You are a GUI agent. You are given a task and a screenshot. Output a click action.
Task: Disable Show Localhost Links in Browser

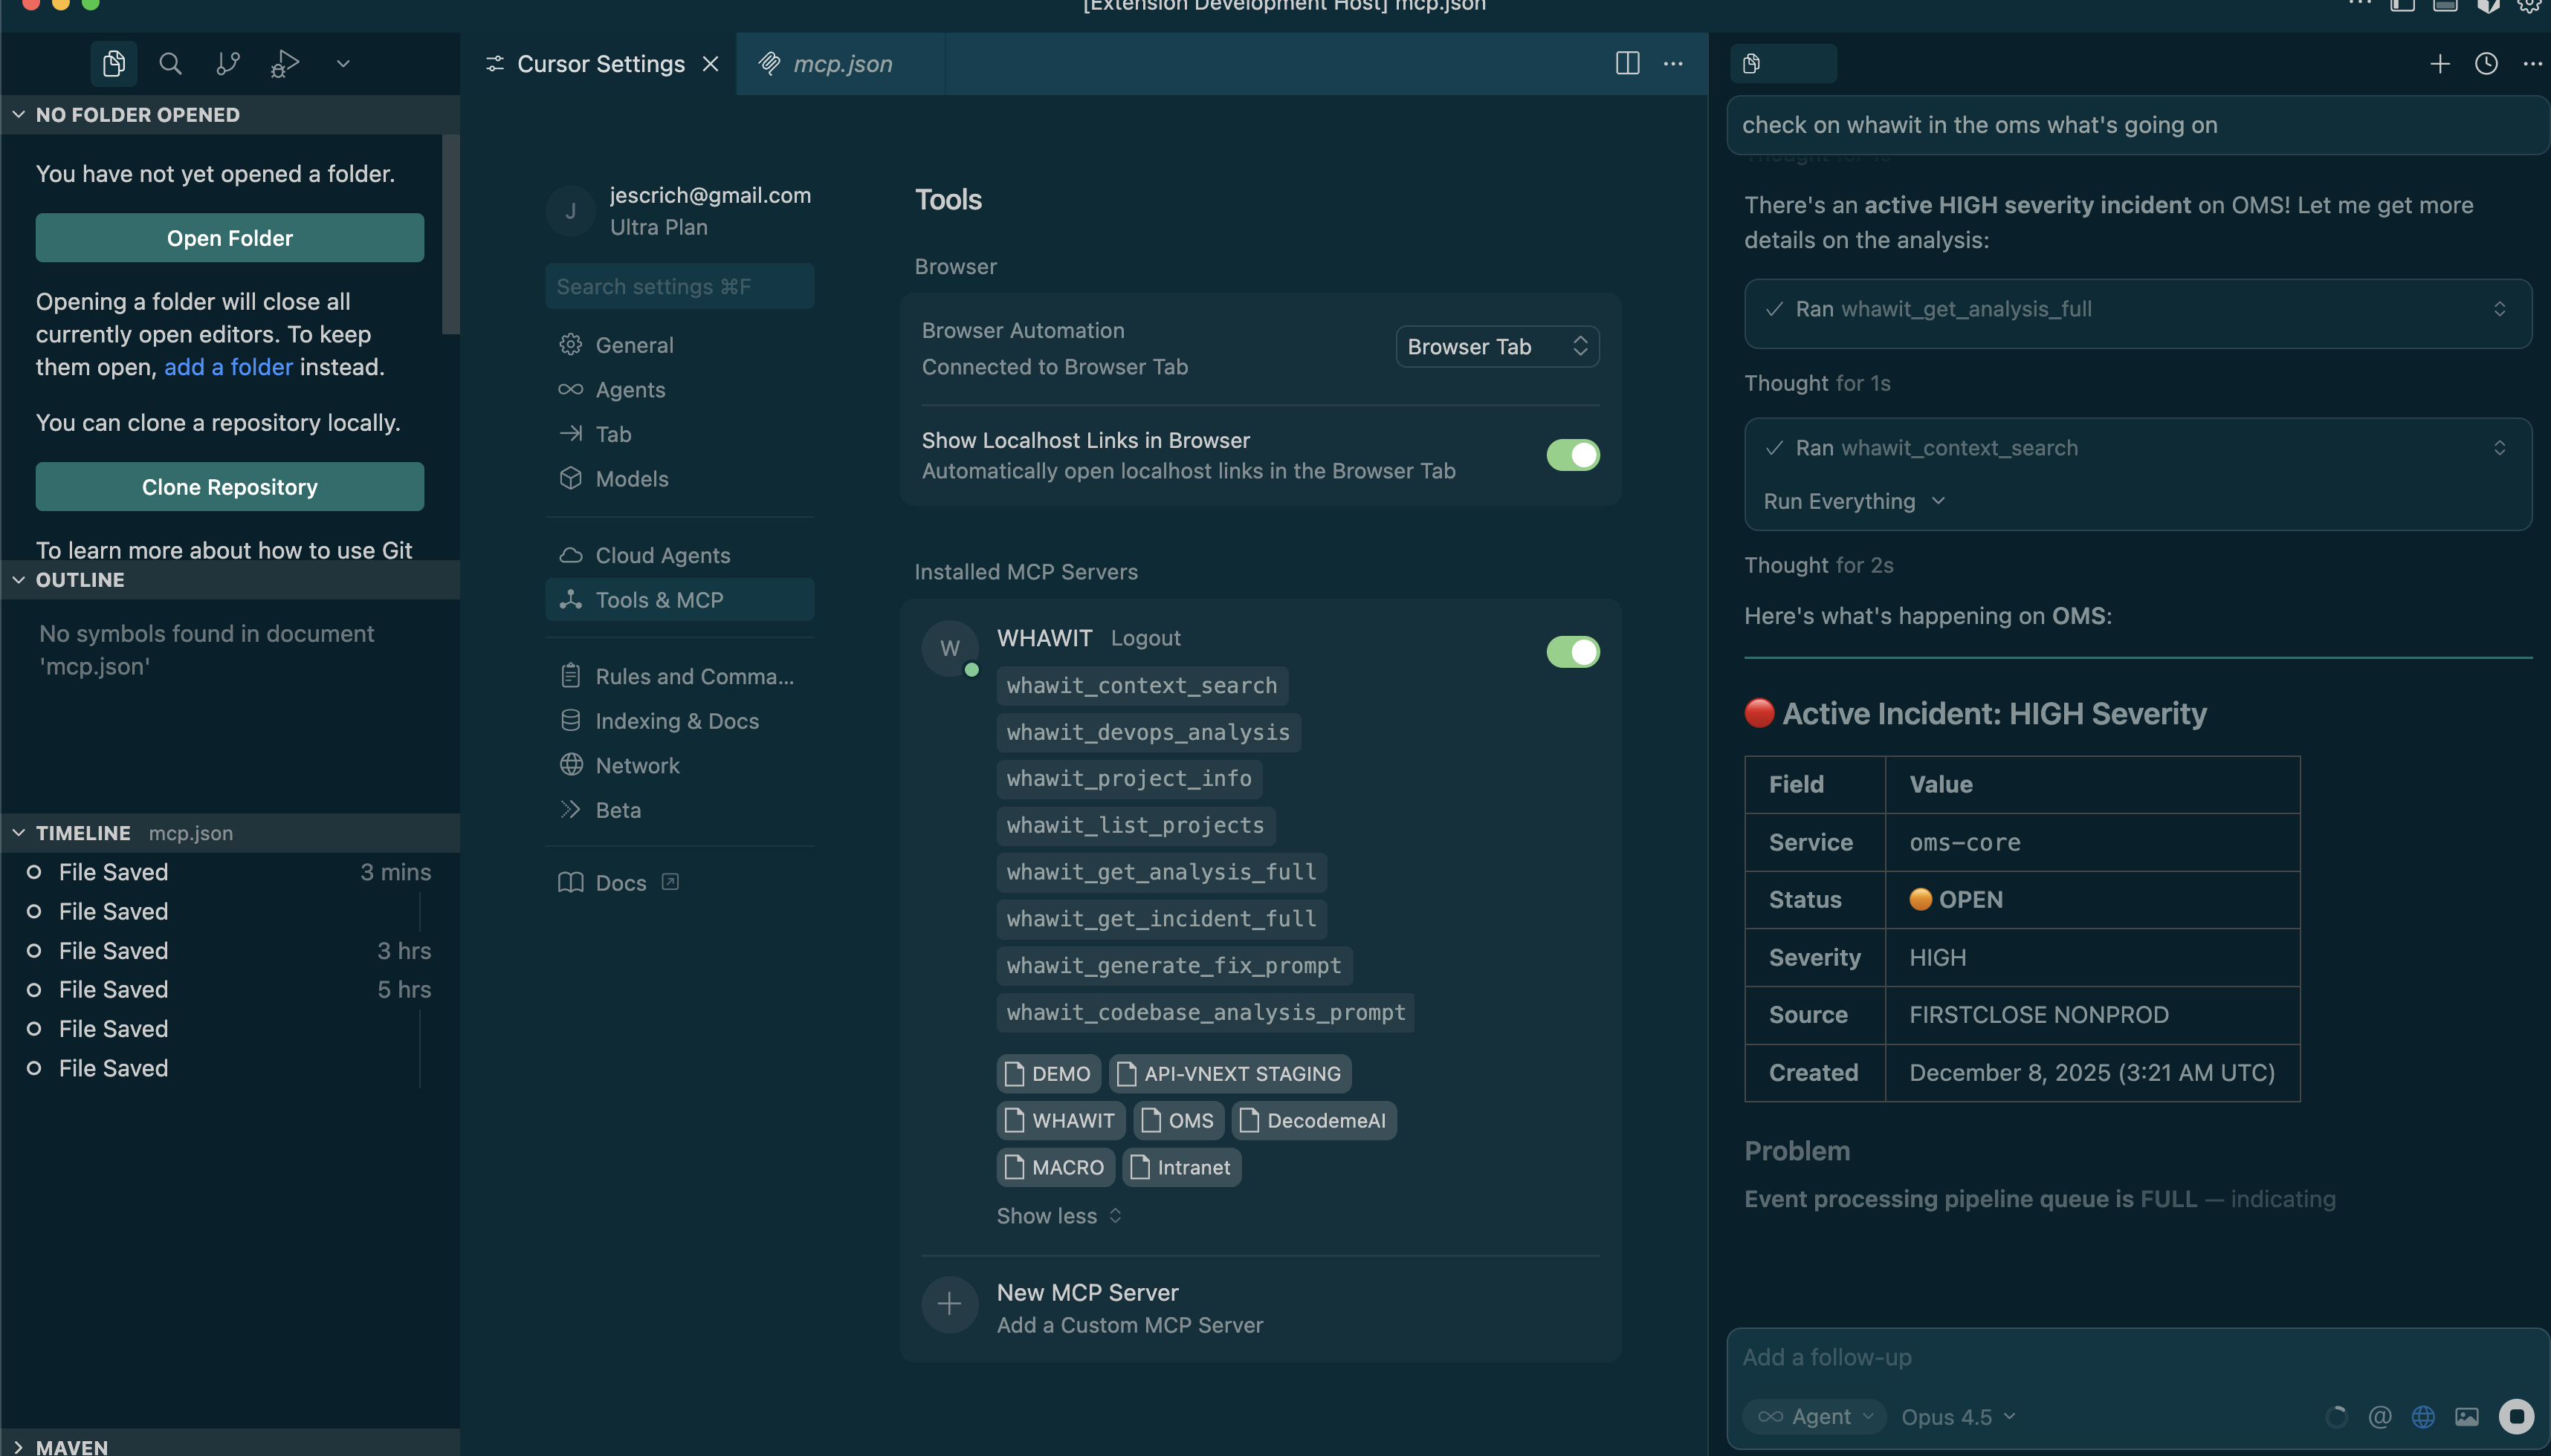[1573, 455]
